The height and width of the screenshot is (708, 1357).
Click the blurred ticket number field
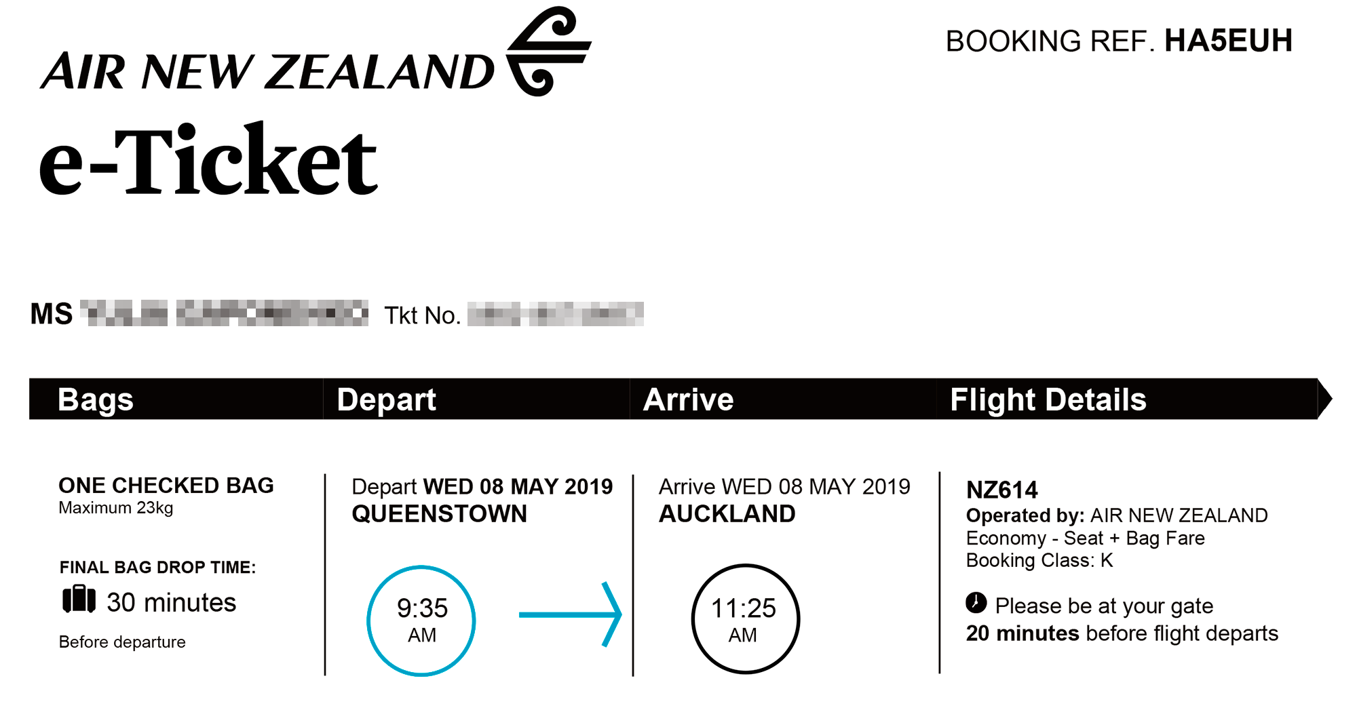(x=556, y=314)
